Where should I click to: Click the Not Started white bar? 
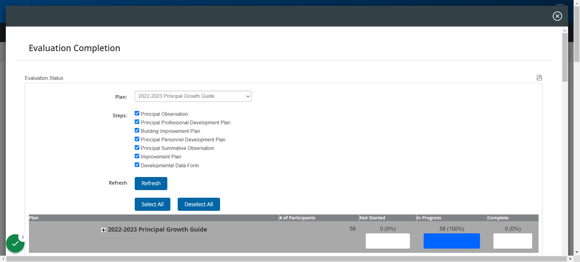(388, 241)
